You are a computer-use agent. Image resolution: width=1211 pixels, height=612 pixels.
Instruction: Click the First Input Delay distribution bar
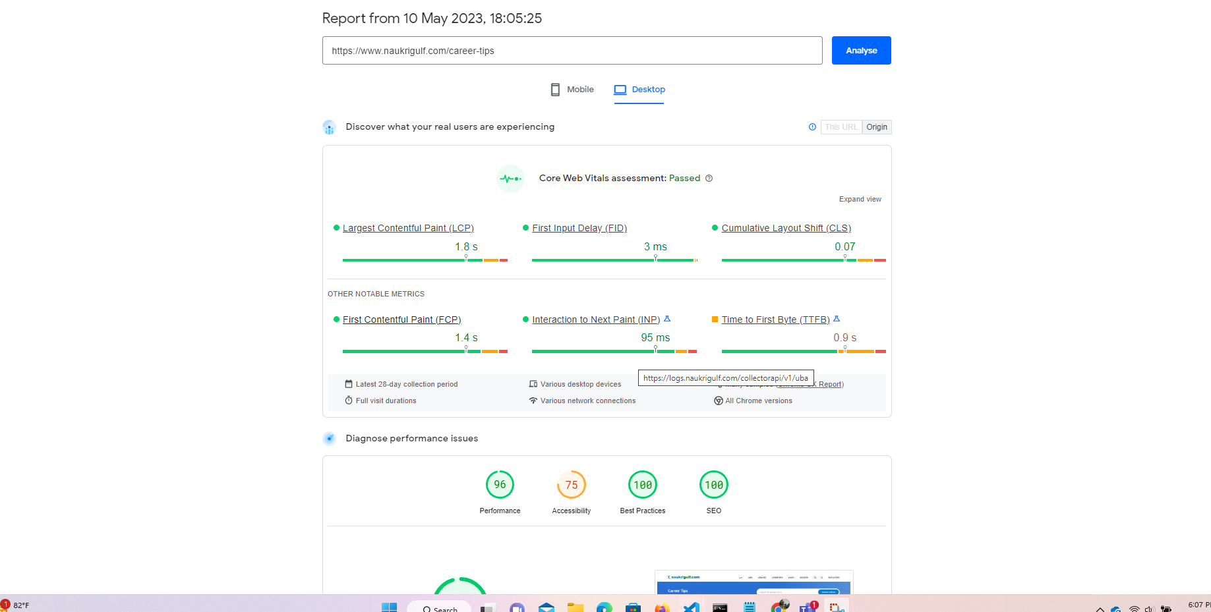pyautogui.click(x=614, y=260)
